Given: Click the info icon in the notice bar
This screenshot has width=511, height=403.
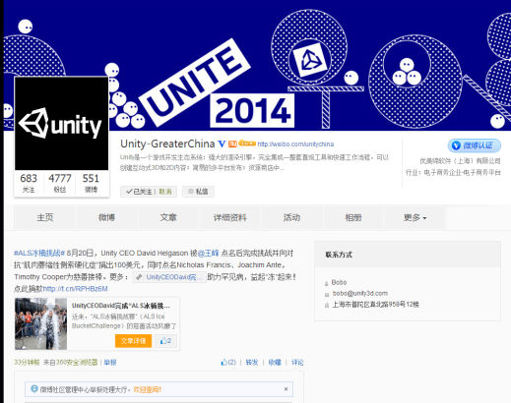Looking at the screenshot, I should [34, 389].
